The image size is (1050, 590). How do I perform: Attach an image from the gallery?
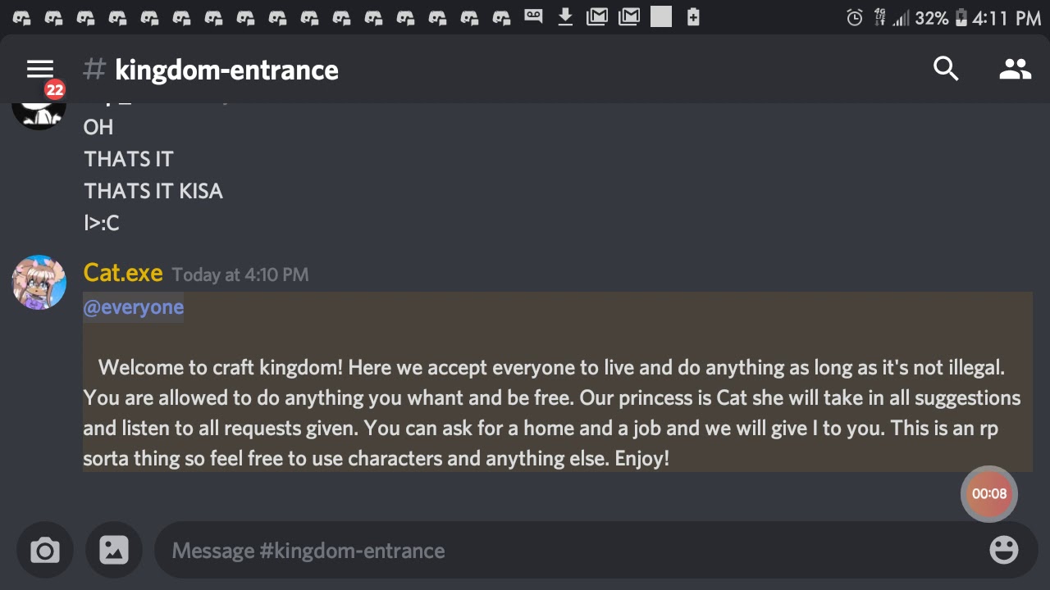tap(114, 550)
